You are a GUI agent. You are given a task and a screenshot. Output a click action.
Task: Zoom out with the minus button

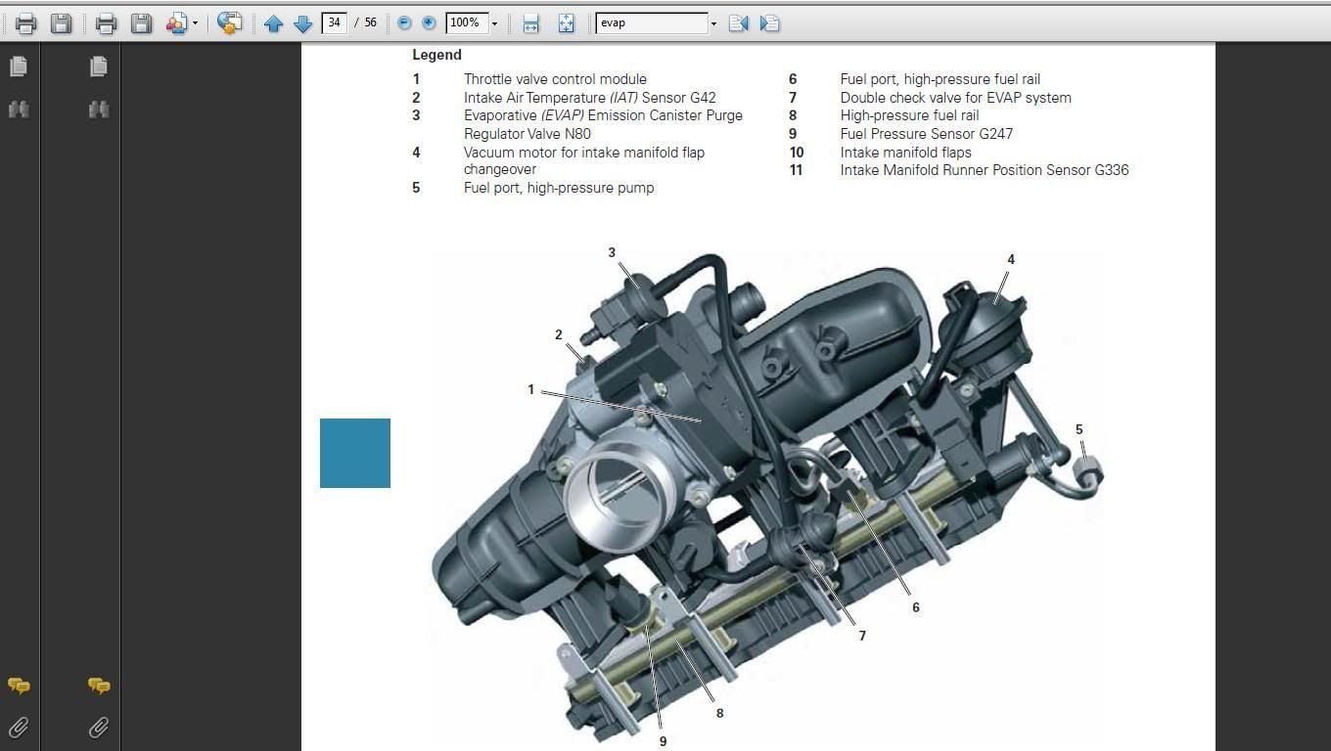click(404, 22)
